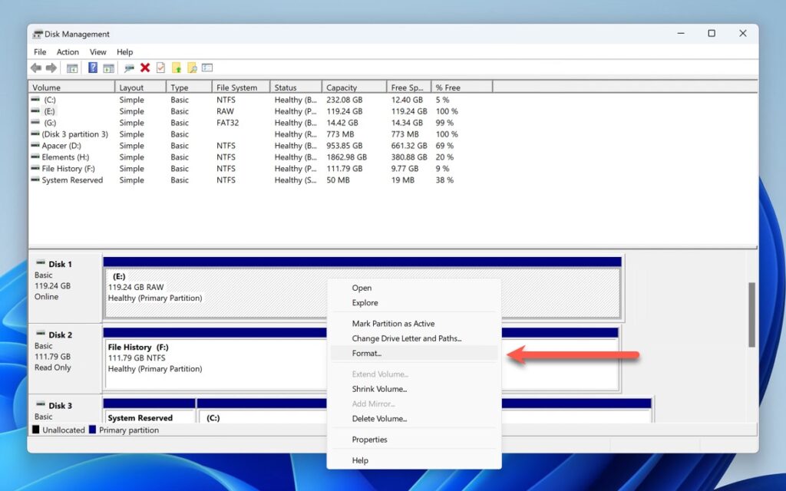The image size is (786, 491).
Task: Click the Back navigation arrow
Action: pyautogui.click(x=36, y=68)
